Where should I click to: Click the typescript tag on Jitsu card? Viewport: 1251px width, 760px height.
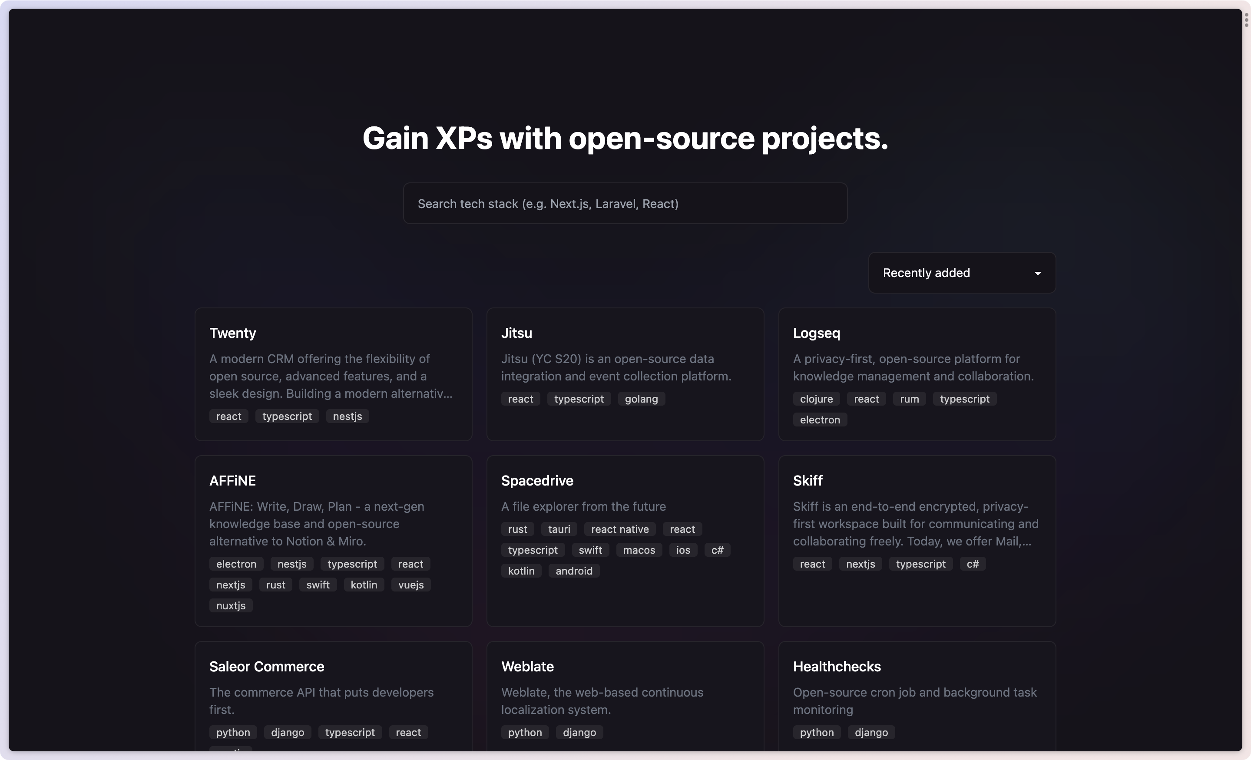pos(579,399)
